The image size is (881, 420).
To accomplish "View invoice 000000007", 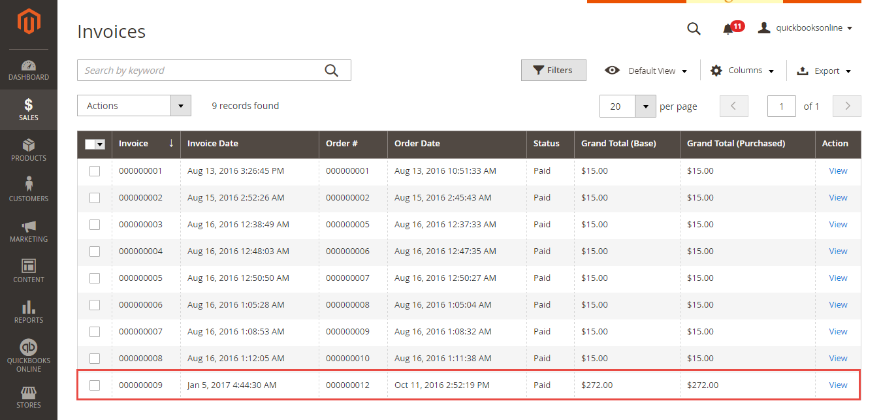I will click(838, 332).
